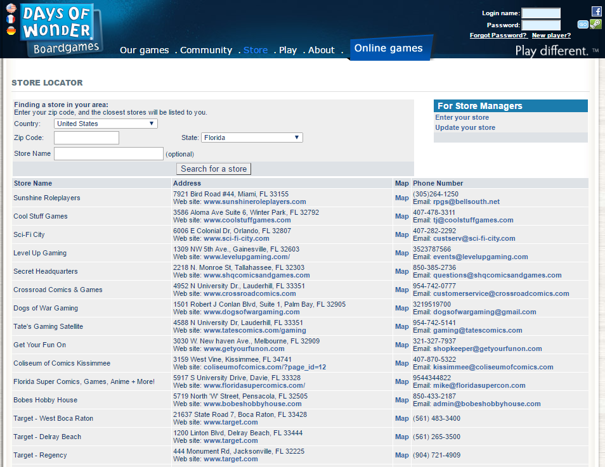Email shopkeeper@getyourfunon.com
The height and width of the screenshot is (467, 605).
coord(487,349)
